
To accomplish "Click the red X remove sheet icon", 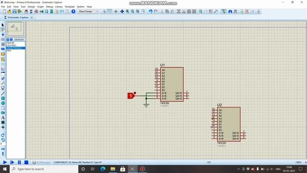I will tap(247, 12).
